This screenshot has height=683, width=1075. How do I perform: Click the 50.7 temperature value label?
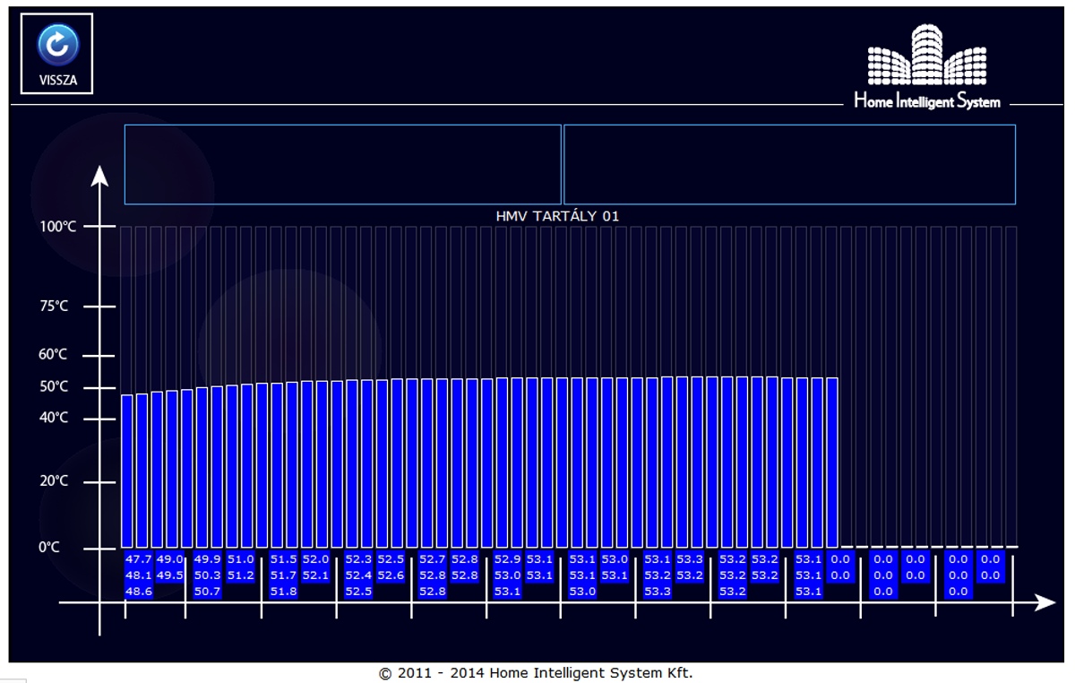coord(207,592)
